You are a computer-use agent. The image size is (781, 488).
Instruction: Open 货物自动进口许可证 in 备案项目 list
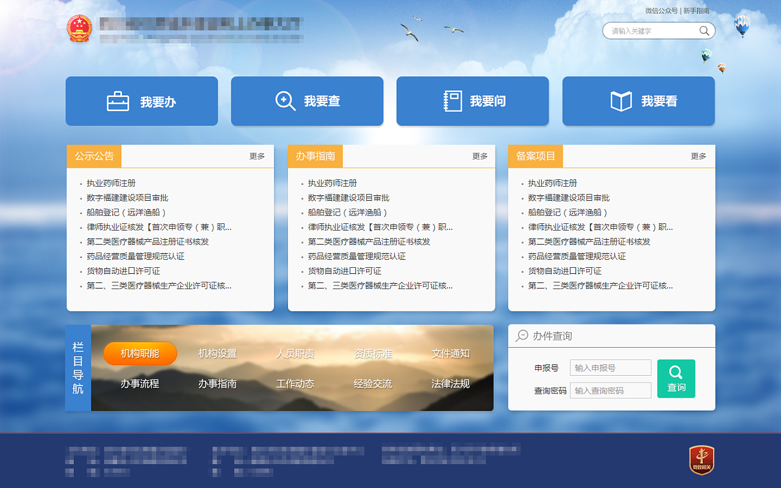click(565, 271)
